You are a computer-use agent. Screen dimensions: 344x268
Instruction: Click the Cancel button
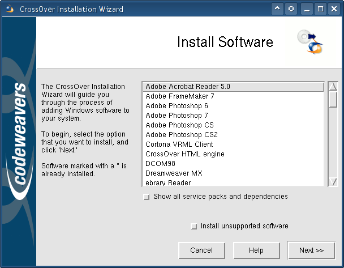pos(201,250)
